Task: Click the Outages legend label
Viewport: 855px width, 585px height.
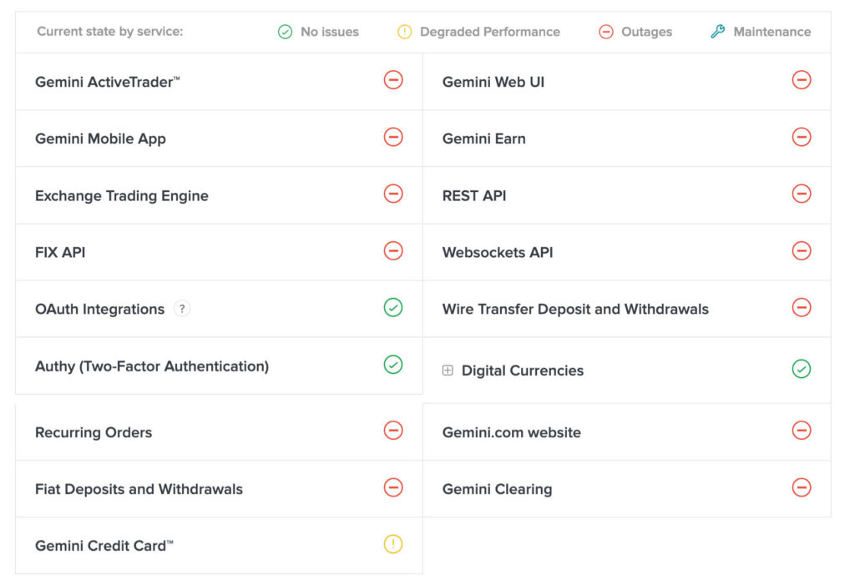Action: pyautogui.click(x=646, y=32)
